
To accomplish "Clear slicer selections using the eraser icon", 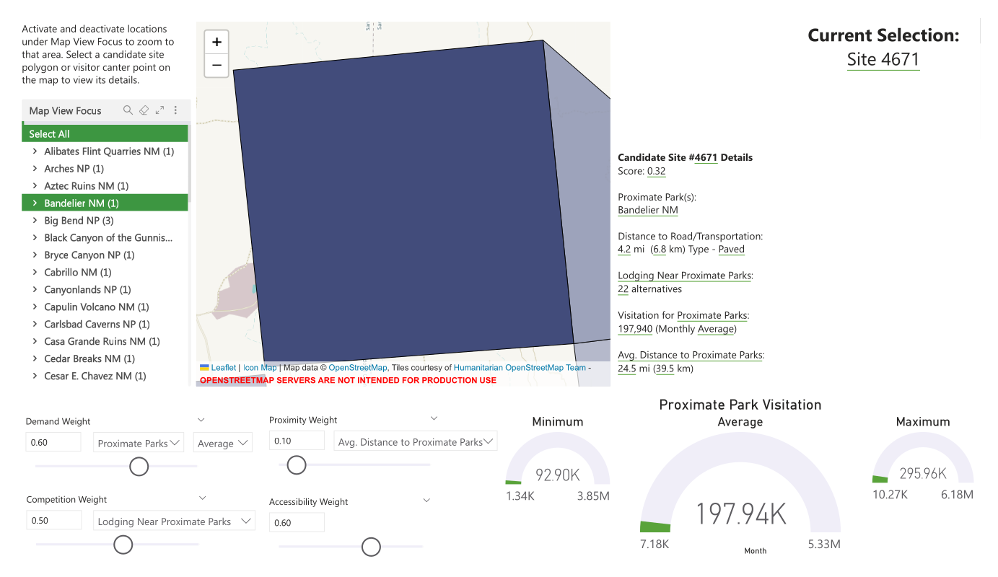I will (144, 110).
